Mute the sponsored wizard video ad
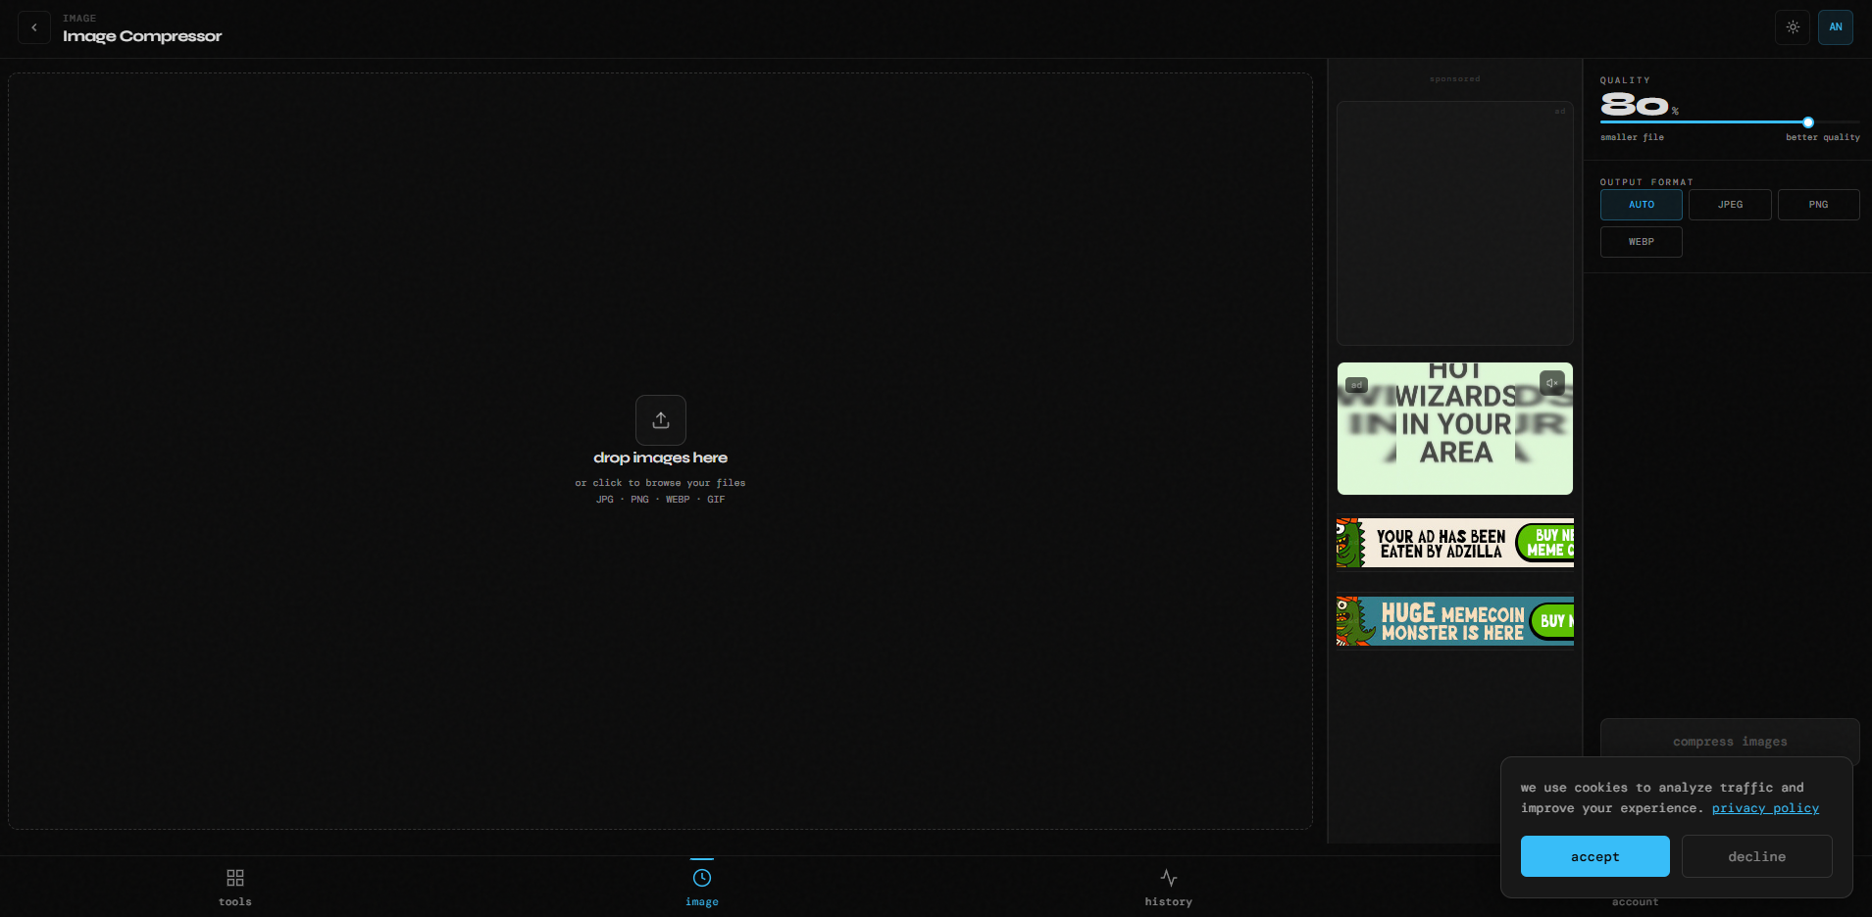 pyautogui.click(x=1550, y=382)
